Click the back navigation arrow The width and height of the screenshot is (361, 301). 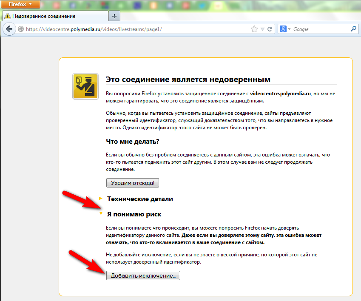9,29
